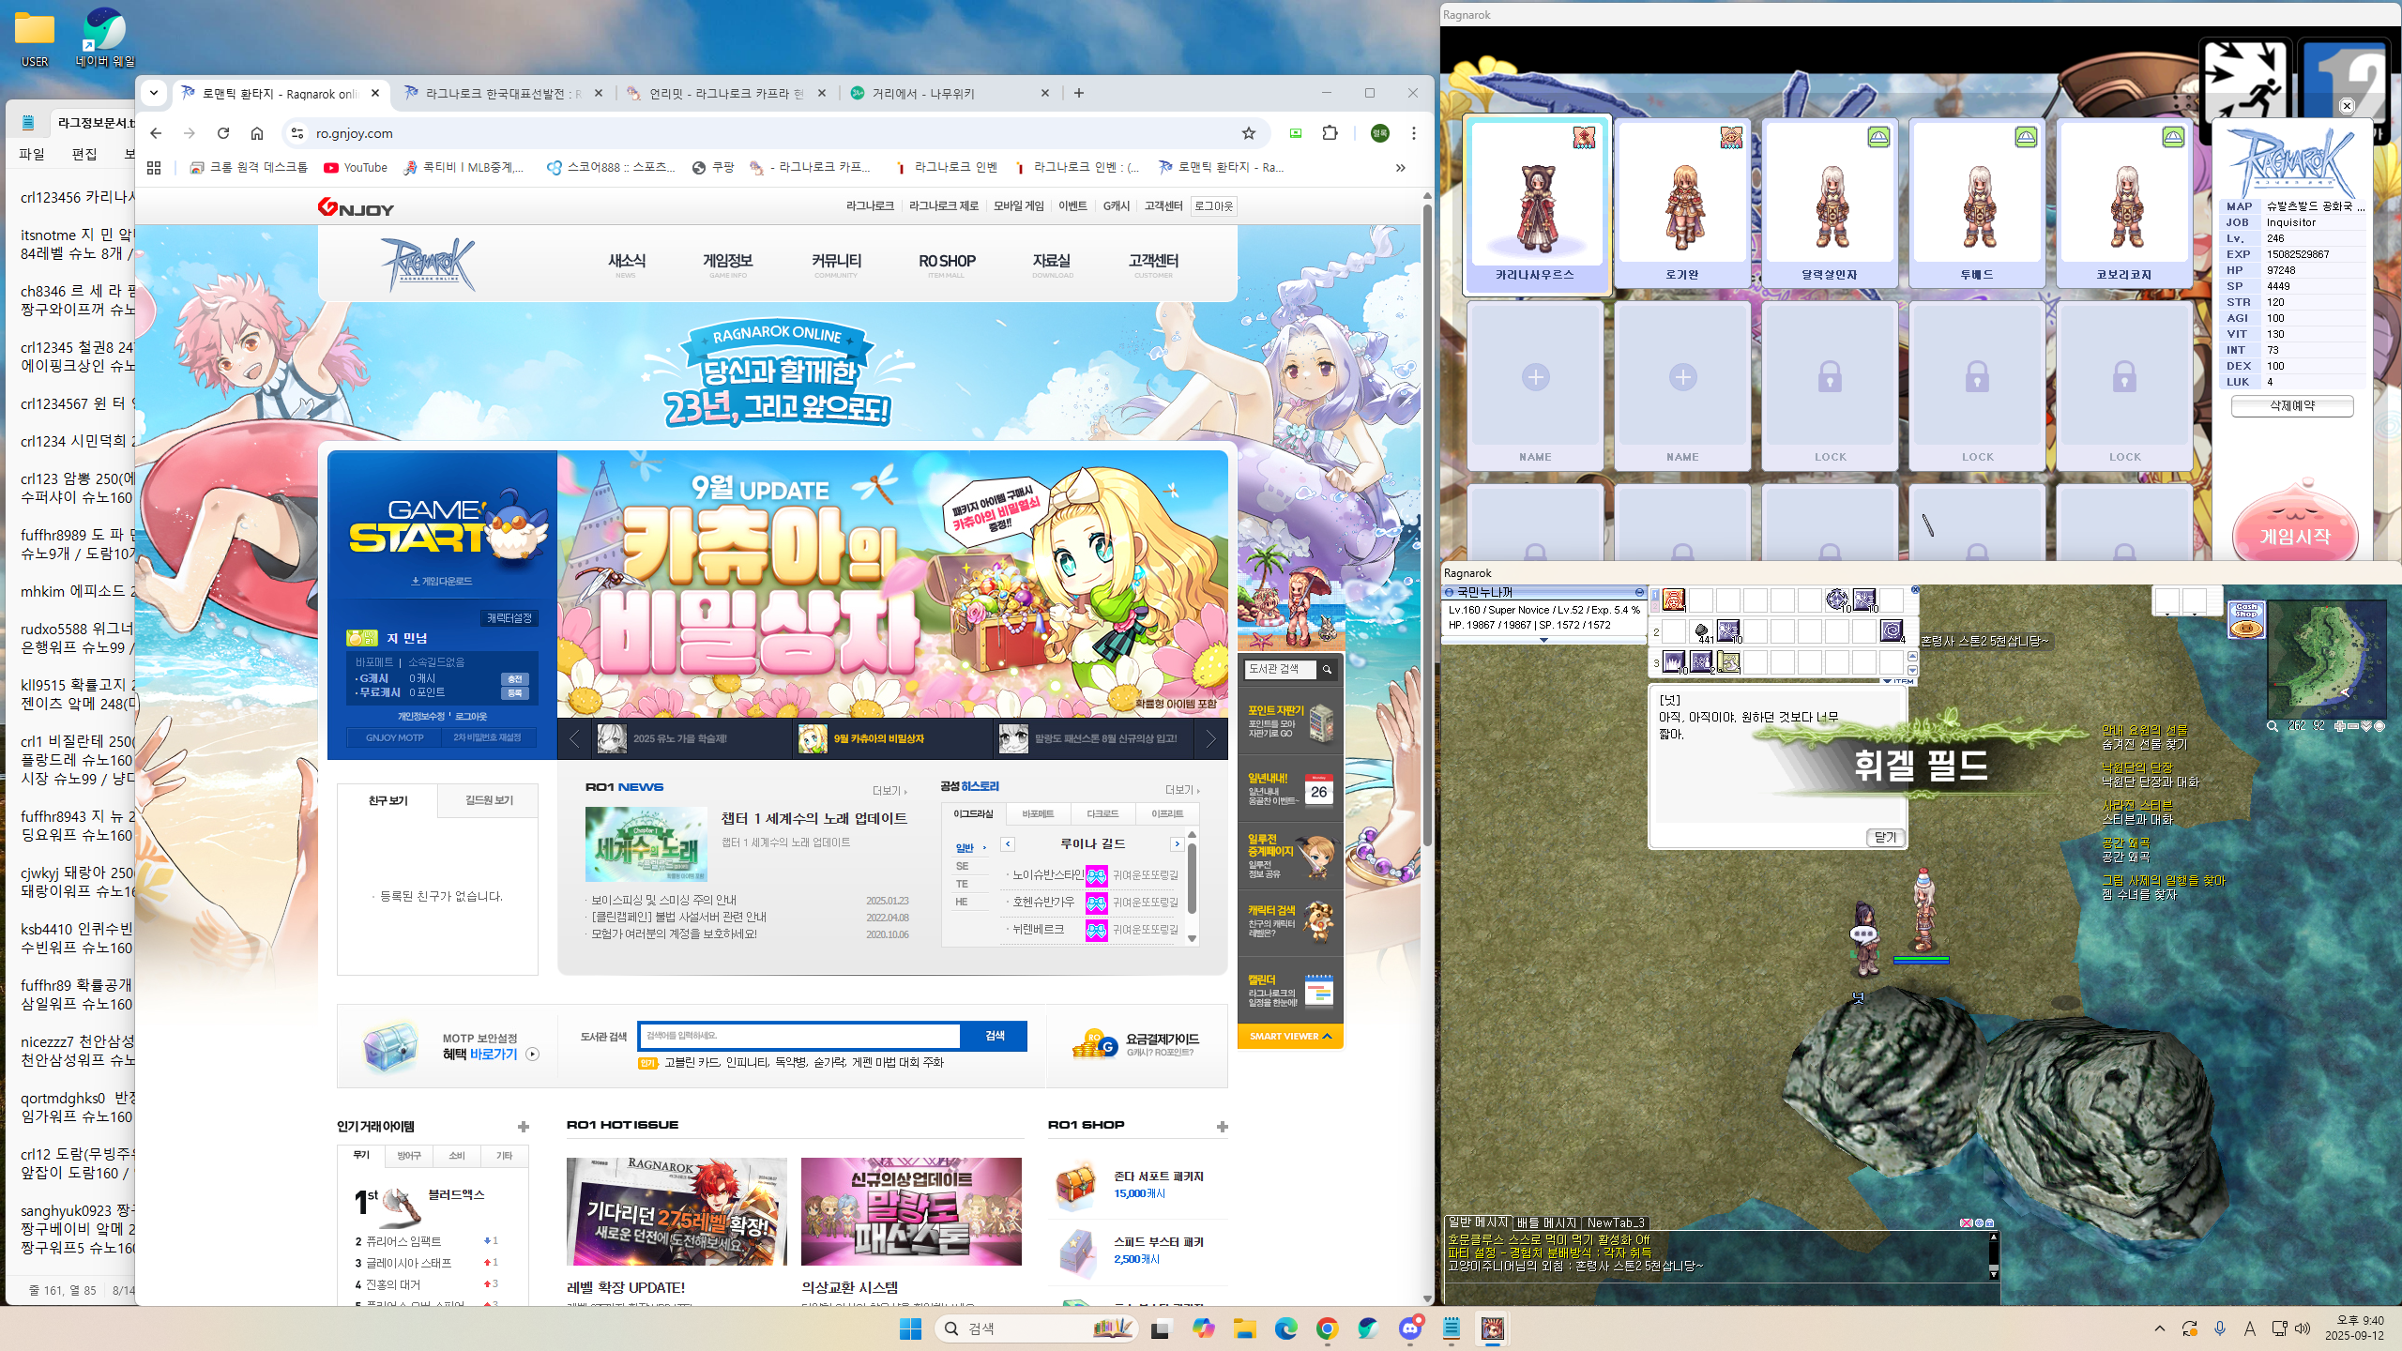Click previous guild arrow beside 루이나 길드

1008,843
